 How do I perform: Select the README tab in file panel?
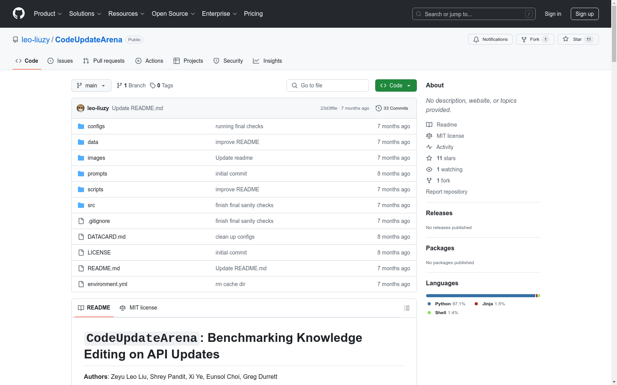(x=94, y=308)
